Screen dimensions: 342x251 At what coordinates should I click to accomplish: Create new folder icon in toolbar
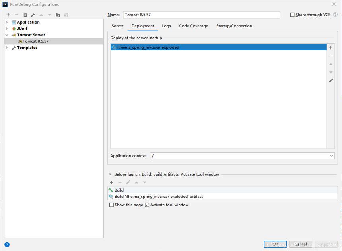(58, 15)
